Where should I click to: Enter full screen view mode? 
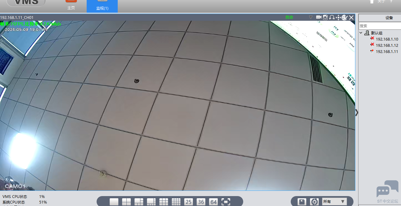226,202
